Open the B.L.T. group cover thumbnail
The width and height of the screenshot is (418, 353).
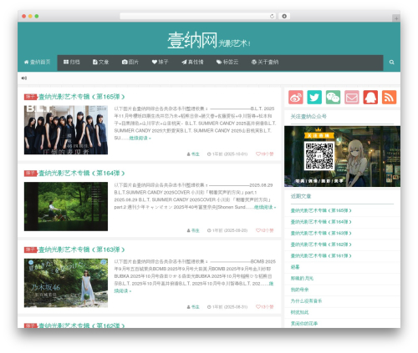click(66, 130)
